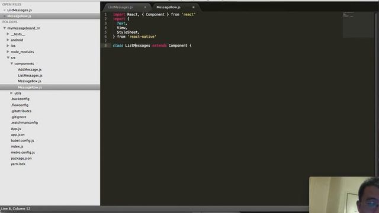Open AddMessage.js in components

point(30,70)
